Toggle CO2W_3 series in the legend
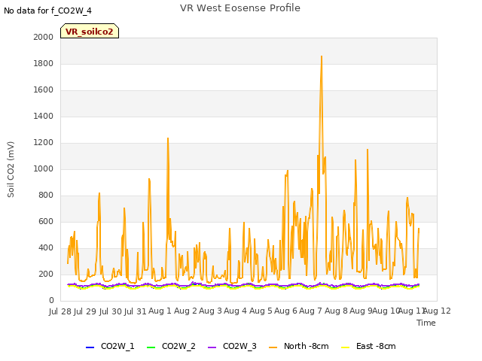Image resolution: width=482 pixels, height=361 pixels. tap(232, 346)
